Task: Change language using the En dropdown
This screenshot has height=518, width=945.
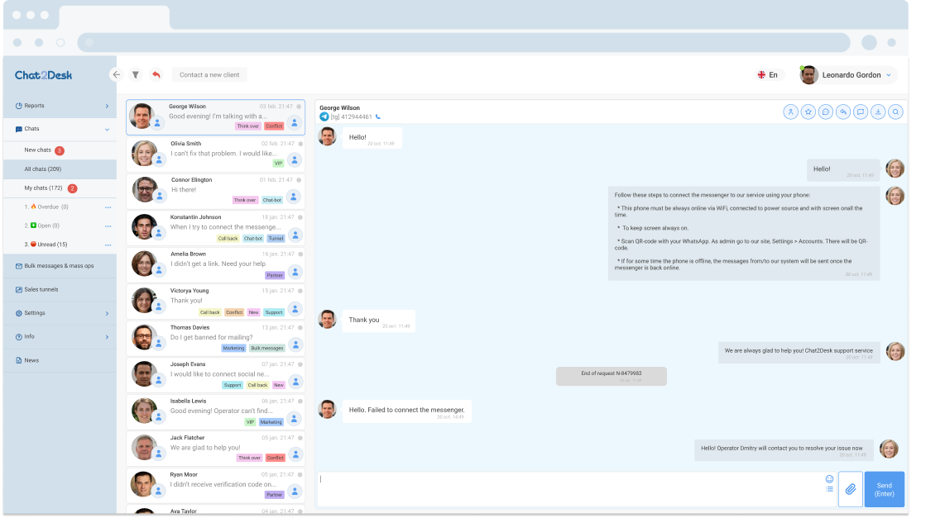Action: point(769,74)
